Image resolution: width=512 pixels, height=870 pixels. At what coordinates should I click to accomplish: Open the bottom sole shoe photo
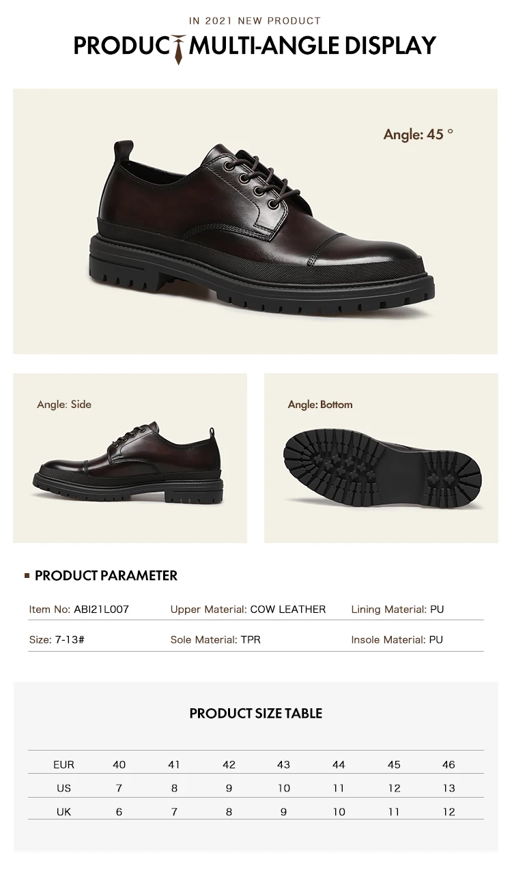point(381,458)
